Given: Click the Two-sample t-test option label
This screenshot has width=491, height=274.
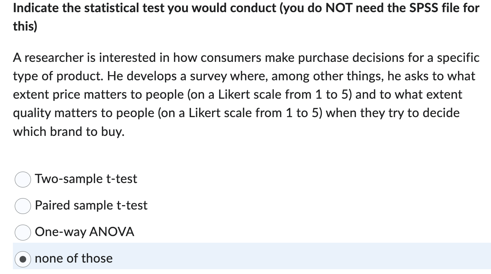Looking at the screenshot, I should pyautogui.click(x=86, y=179).
